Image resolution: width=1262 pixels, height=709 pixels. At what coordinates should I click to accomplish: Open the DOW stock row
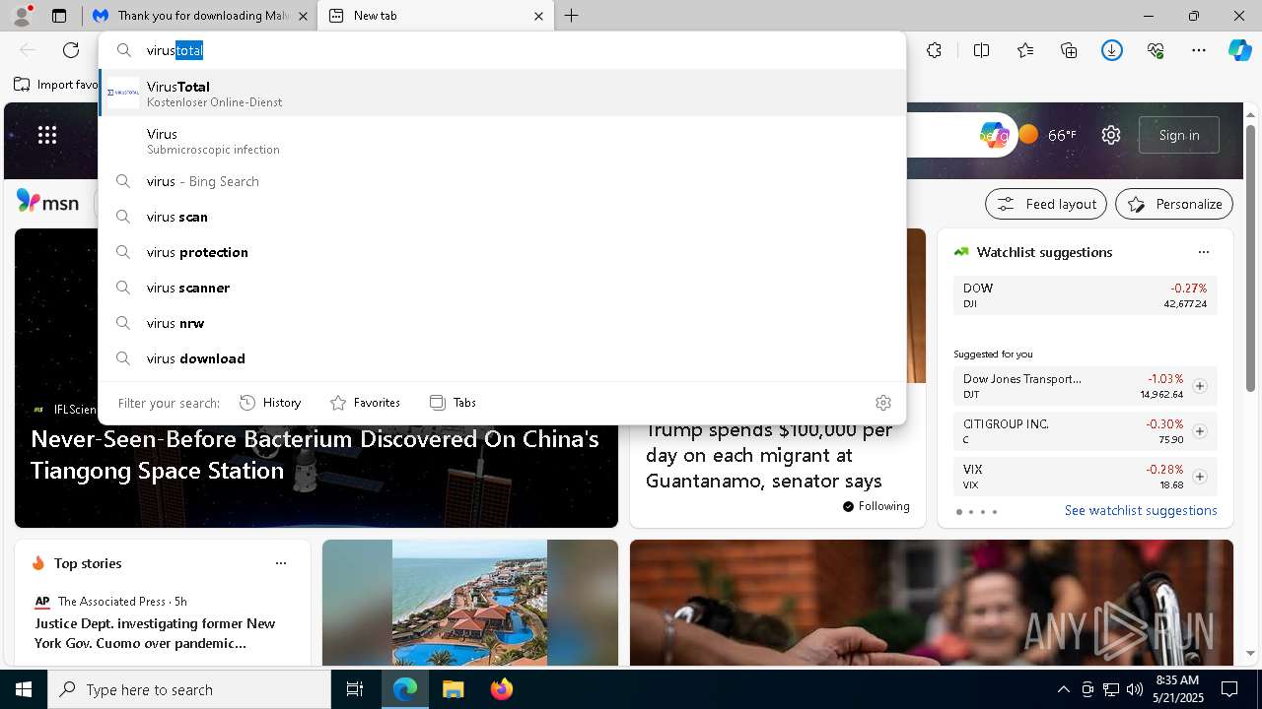(x=1085, y=295)
